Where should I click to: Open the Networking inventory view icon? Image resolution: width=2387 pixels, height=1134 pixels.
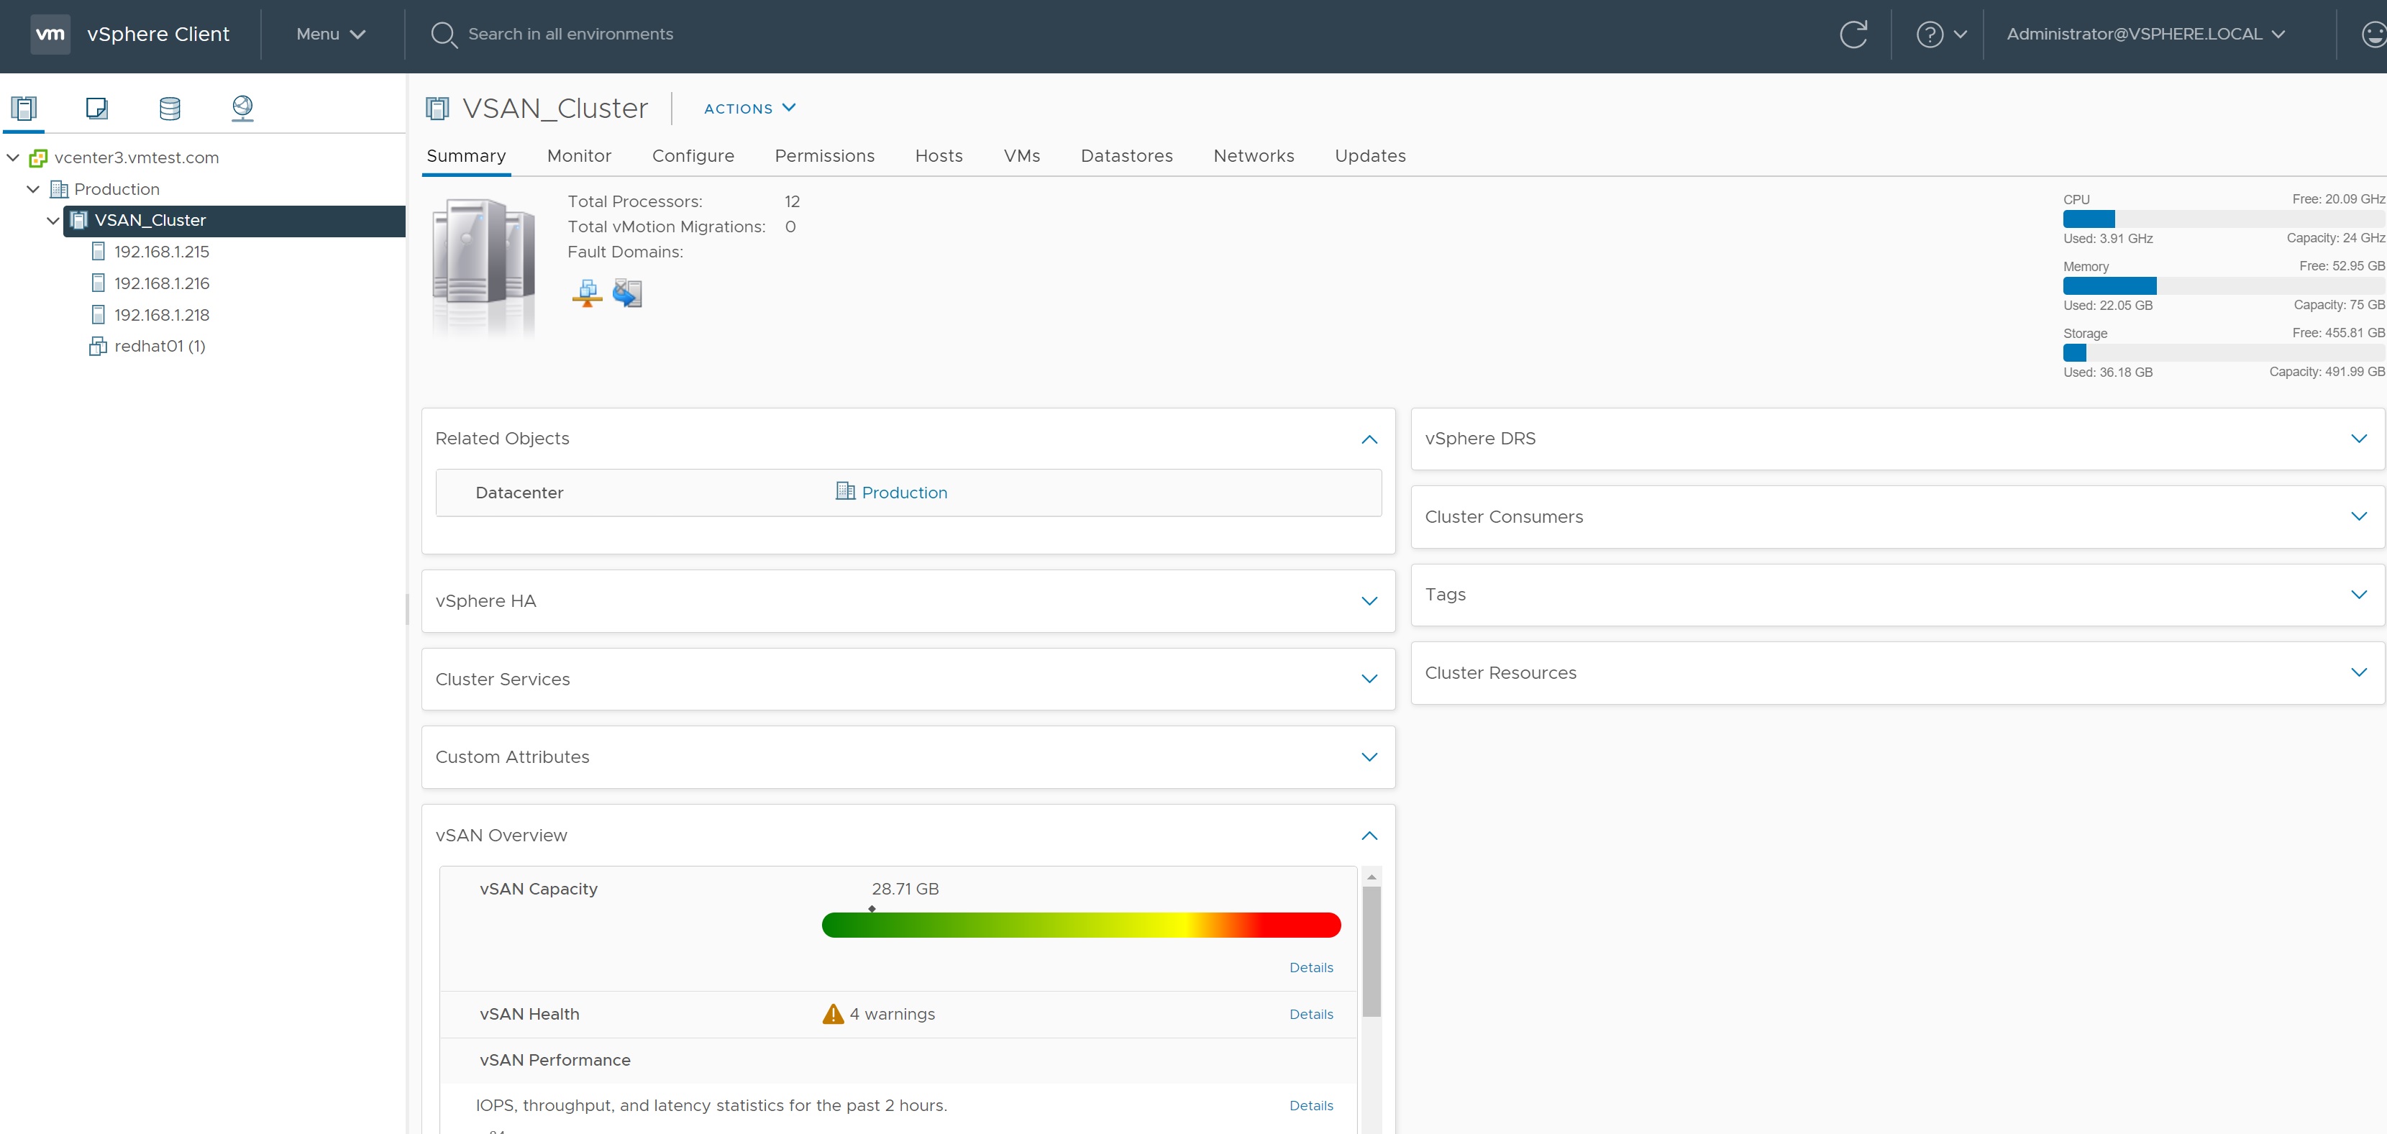coord(242,109)
